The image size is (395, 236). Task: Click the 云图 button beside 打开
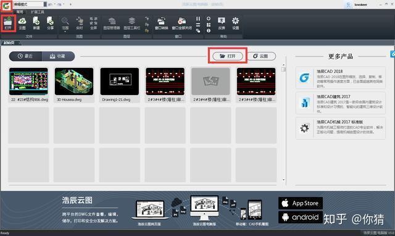pyautogui.click(x=260, y=56)
